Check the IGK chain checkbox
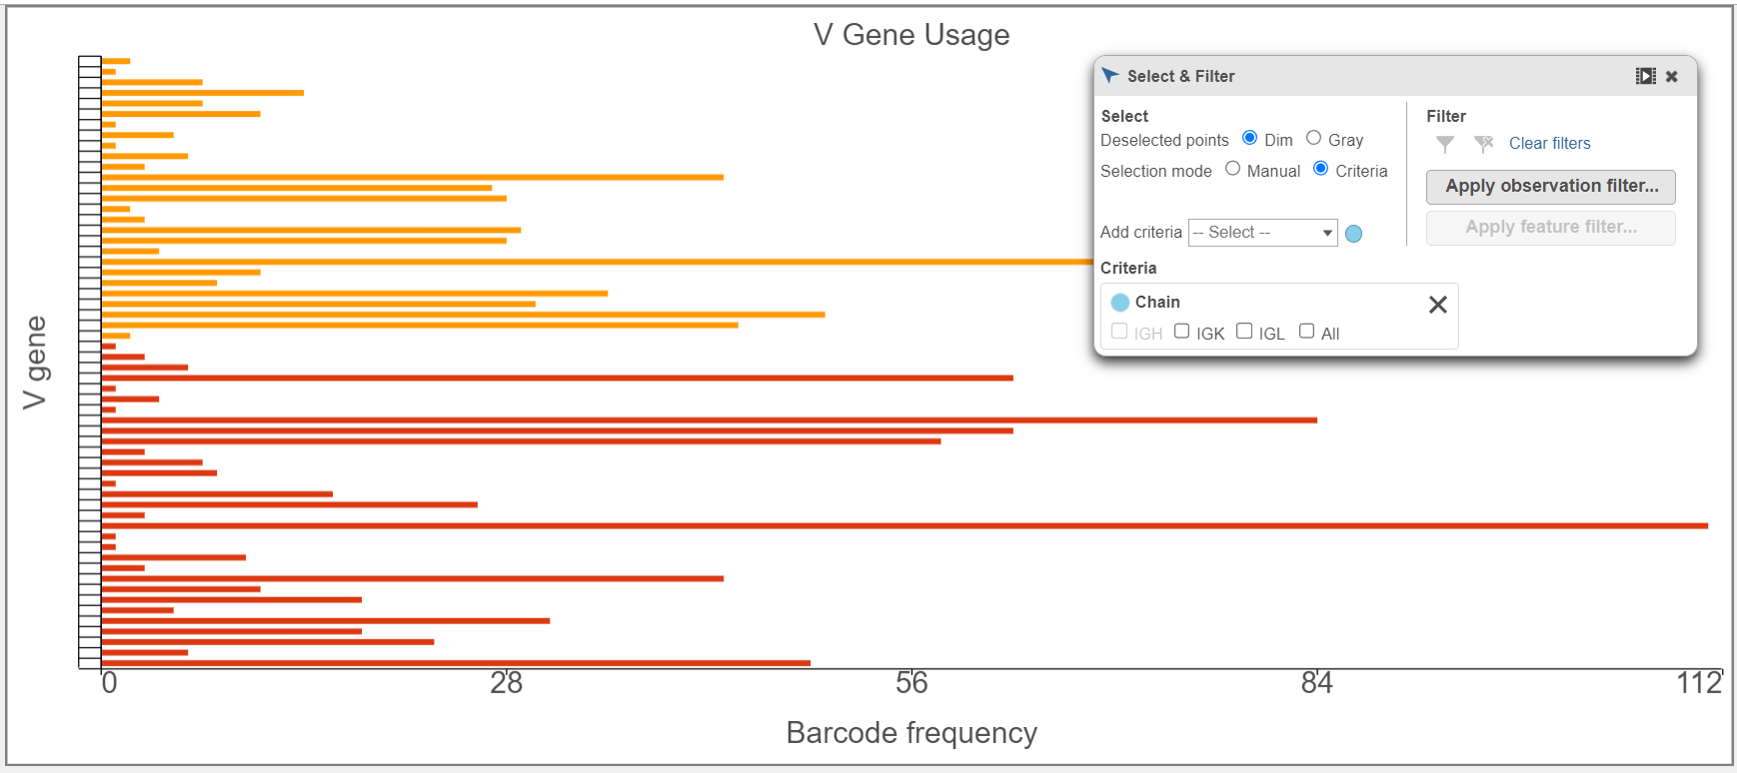1737x773 pixels. 1181,332
